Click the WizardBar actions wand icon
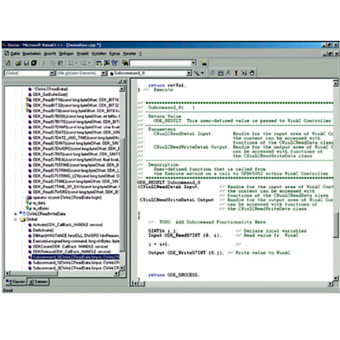The image size is (340, 340). tap(196, 73)
